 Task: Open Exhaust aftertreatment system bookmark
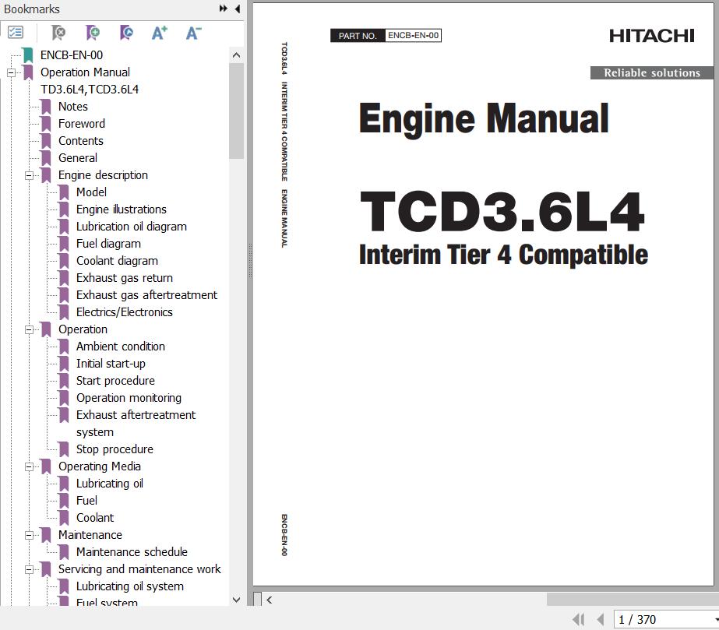(136, 424)
